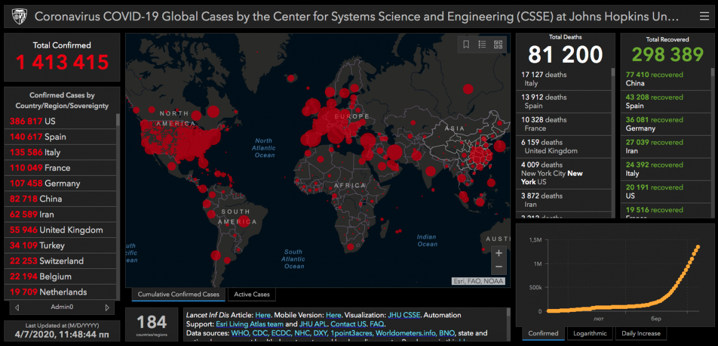Open the basemap gallery grid icon
Screen dimensions: 718x346
pos(498,44)
